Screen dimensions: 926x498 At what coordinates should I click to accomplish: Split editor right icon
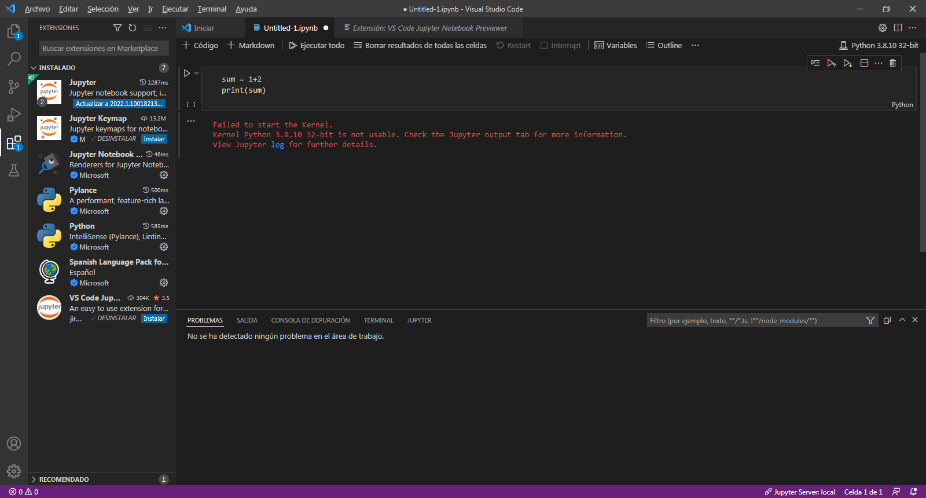pyautogui.click(x=898, y=28)
